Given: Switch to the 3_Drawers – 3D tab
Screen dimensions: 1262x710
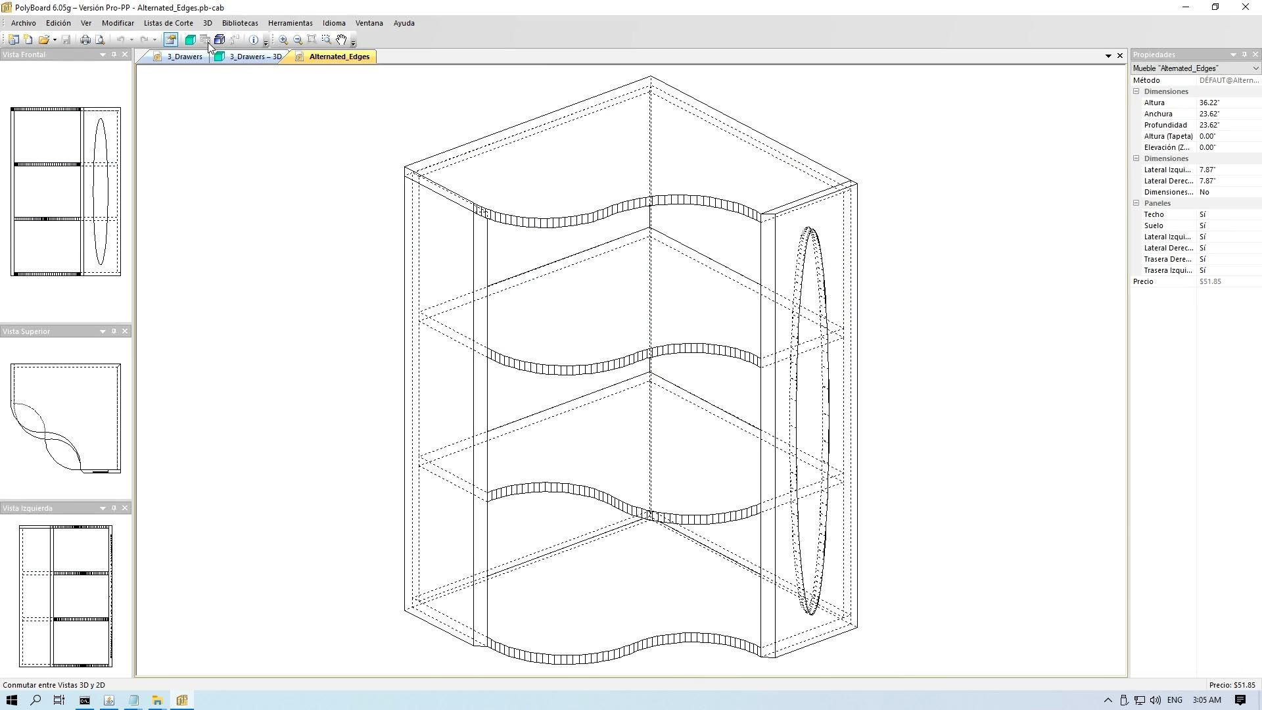Looking at the screenshot, I should click(254, 57).
